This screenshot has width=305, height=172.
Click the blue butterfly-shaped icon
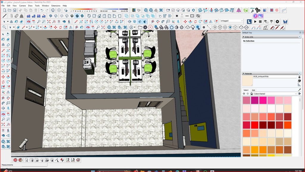pyautogui.click(x=285, y=21)
